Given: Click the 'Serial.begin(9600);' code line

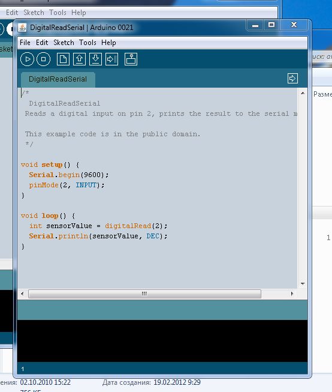Looking at the screenshot, I should (69, 175).
